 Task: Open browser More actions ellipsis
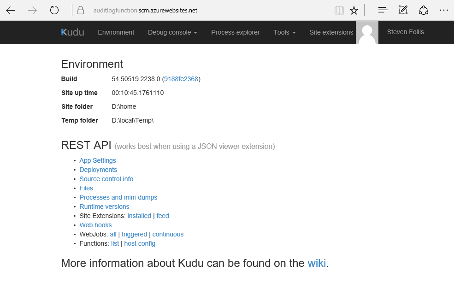(x=443, y=10)
